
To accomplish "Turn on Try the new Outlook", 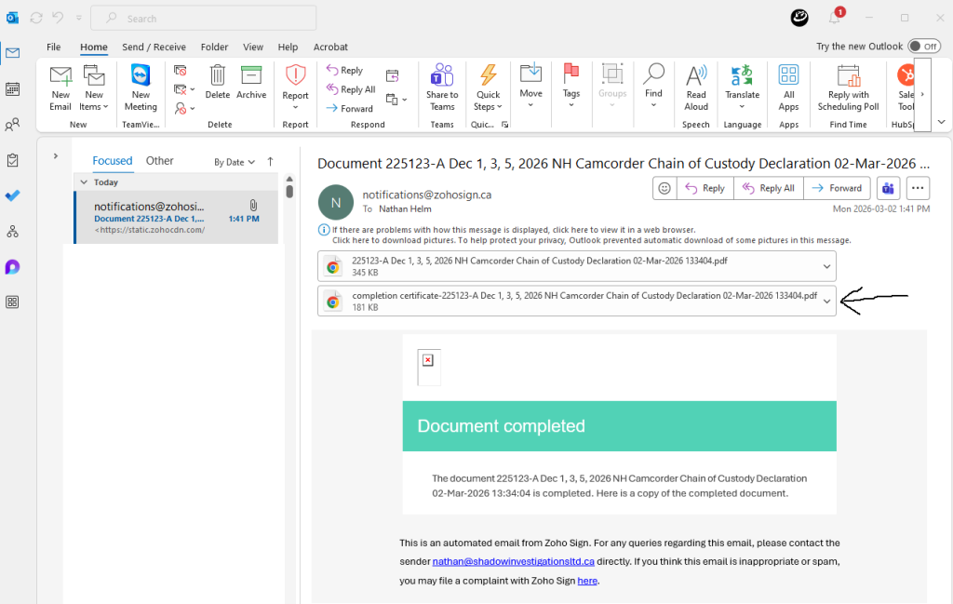I will point(924,45).
